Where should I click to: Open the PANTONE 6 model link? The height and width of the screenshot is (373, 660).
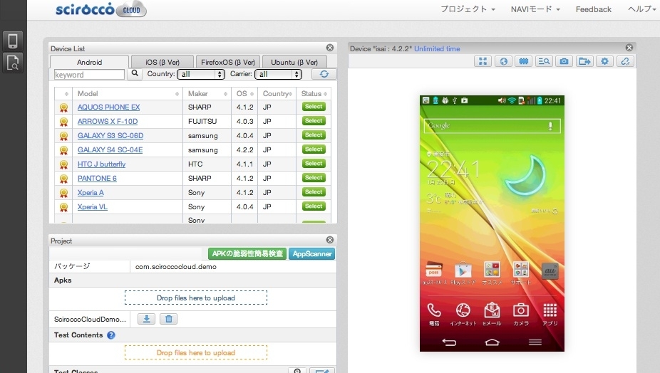(x=97, y=178)
